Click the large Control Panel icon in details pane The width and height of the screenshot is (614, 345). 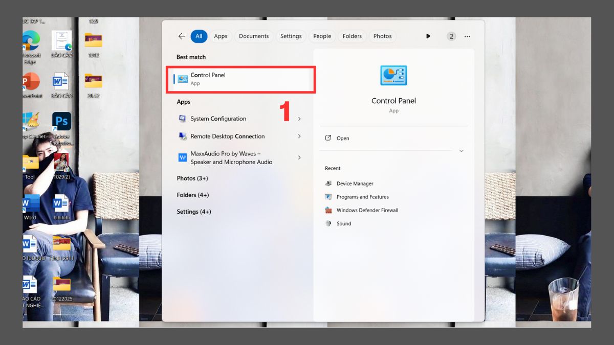(393, 76)
